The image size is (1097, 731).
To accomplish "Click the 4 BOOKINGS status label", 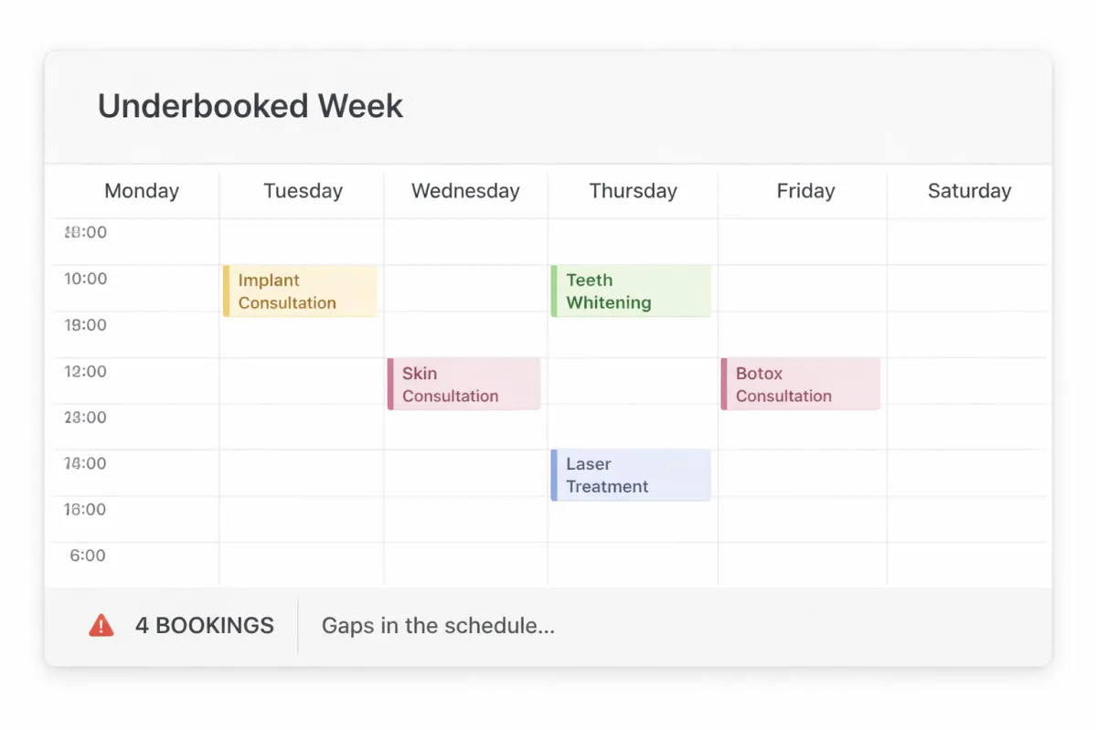I will [x=204, y=626].
